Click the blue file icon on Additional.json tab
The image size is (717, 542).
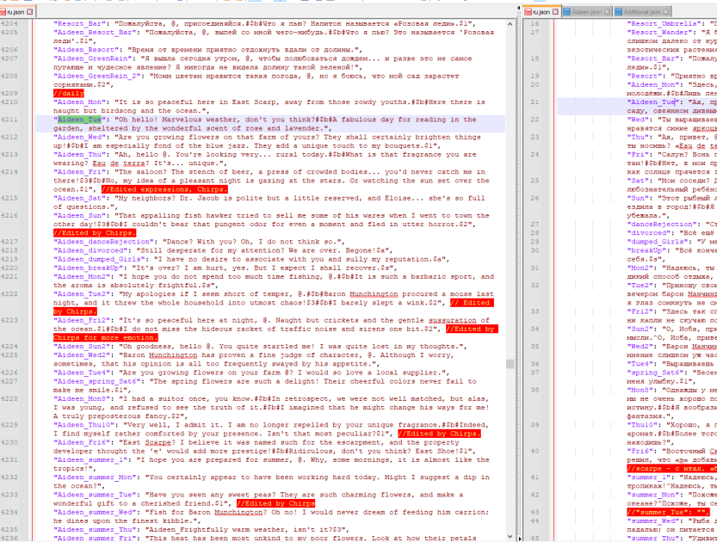tap(619, 12)
